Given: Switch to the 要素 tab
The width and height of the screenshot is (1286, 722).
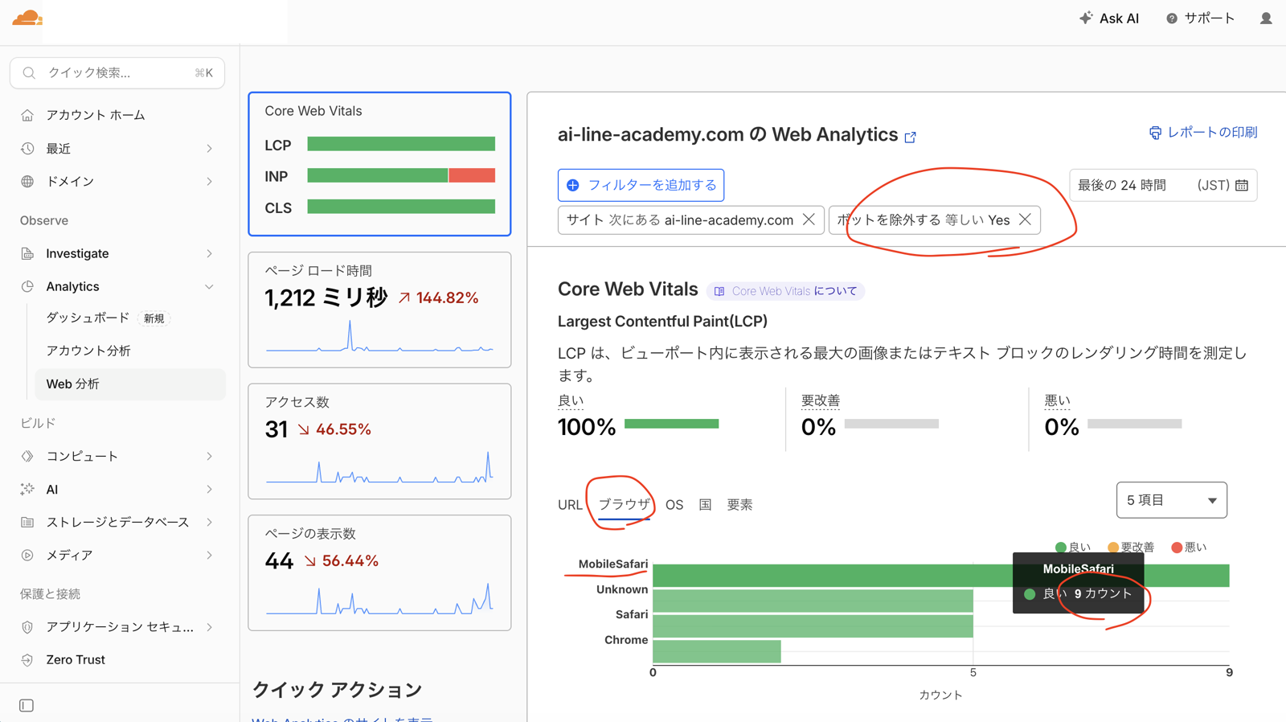Looking at the screenshot, I should point(739,505).
